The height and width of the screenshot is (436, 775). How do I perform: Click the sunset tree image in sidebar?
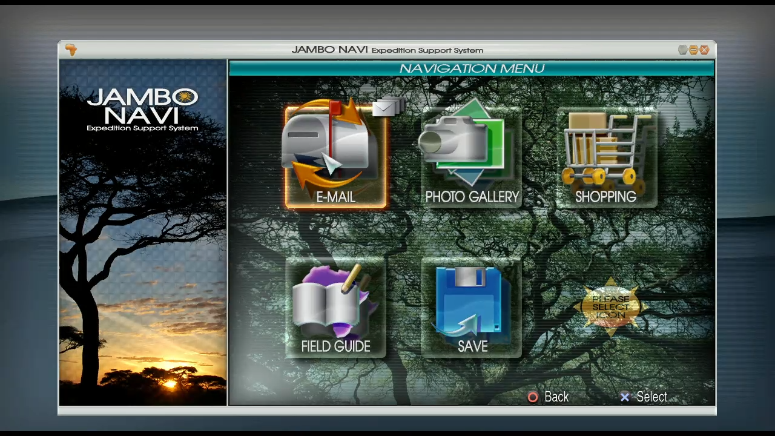pos(143,233)
